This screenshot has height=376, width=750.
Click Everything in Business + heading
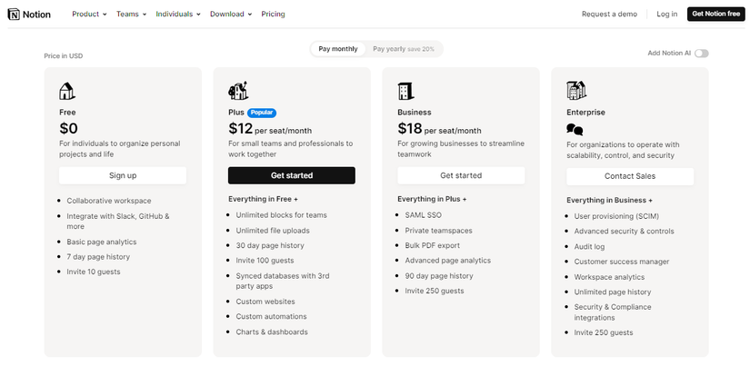609,200
